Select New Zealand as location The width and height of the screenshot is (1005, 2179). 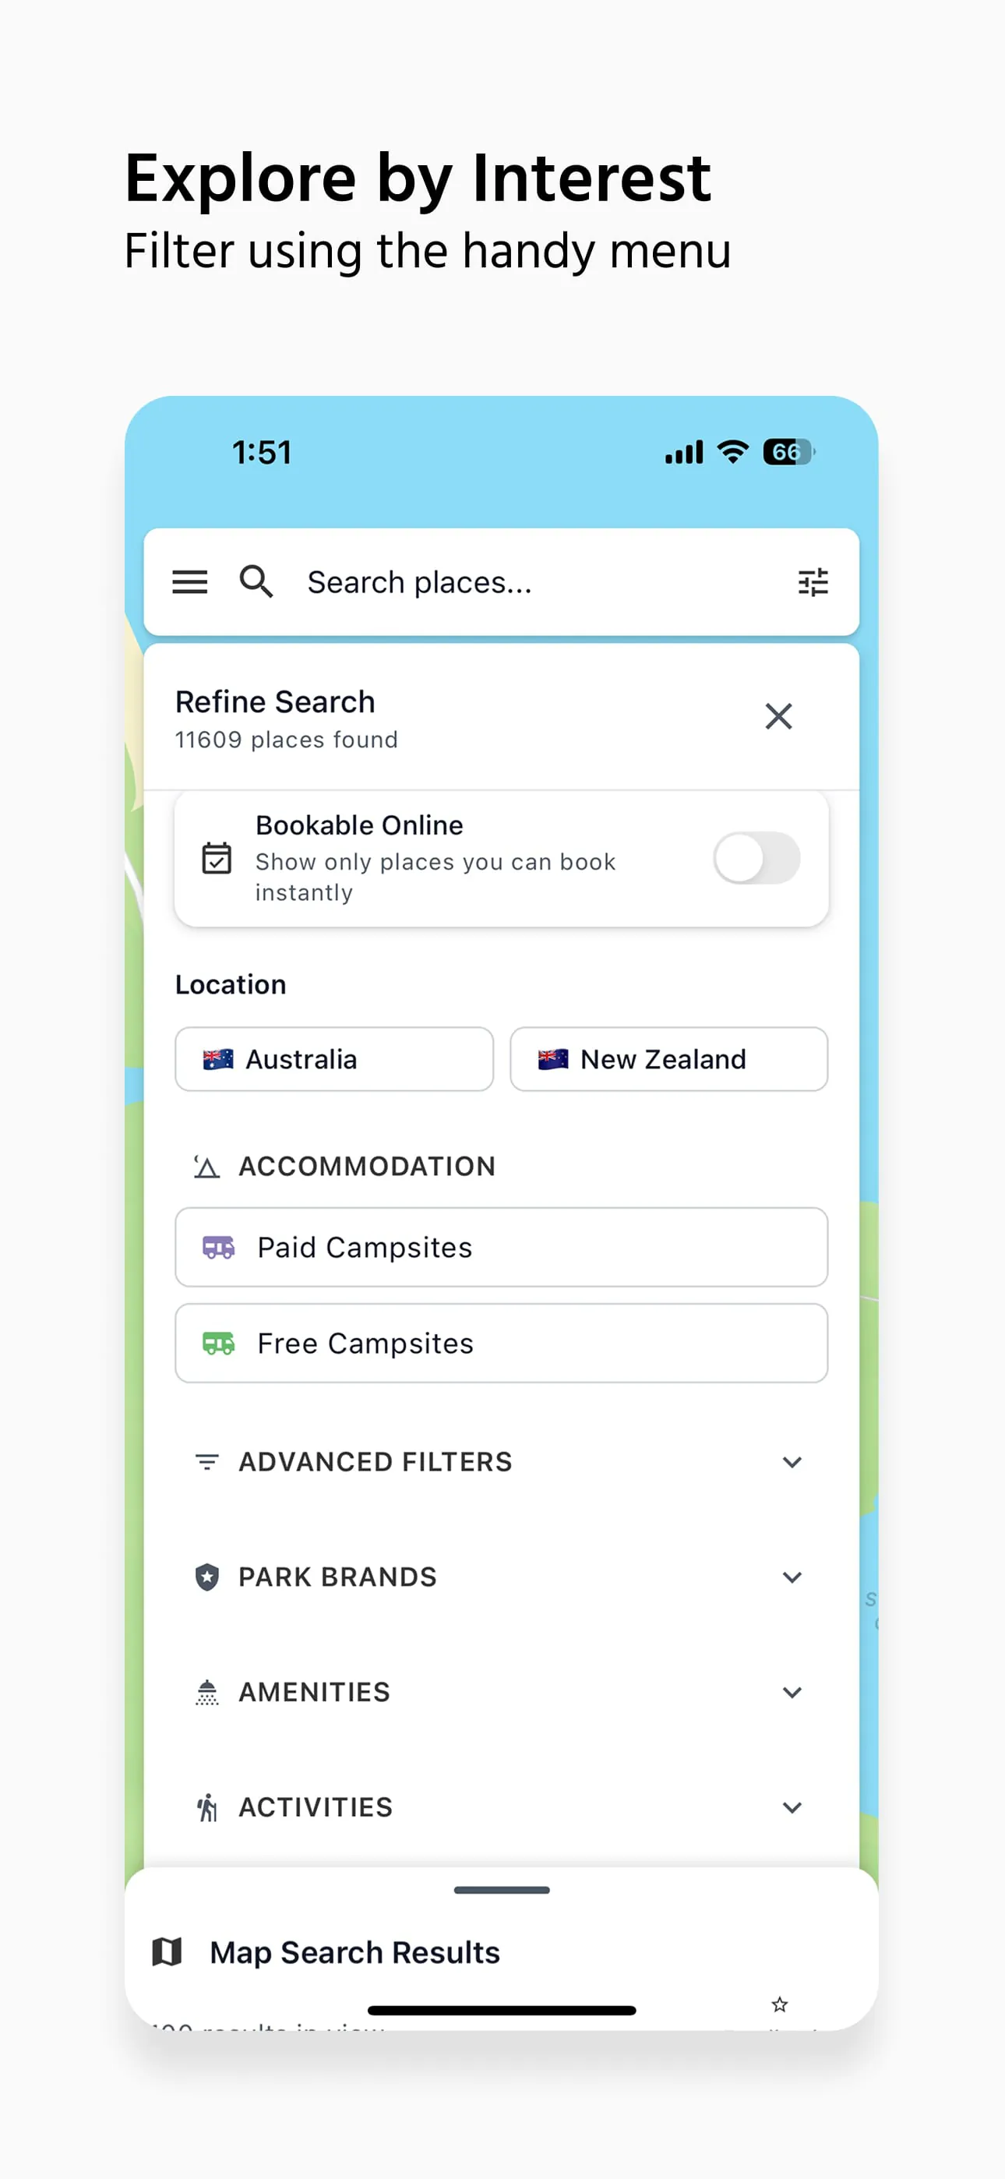(x=668, y=1059)
